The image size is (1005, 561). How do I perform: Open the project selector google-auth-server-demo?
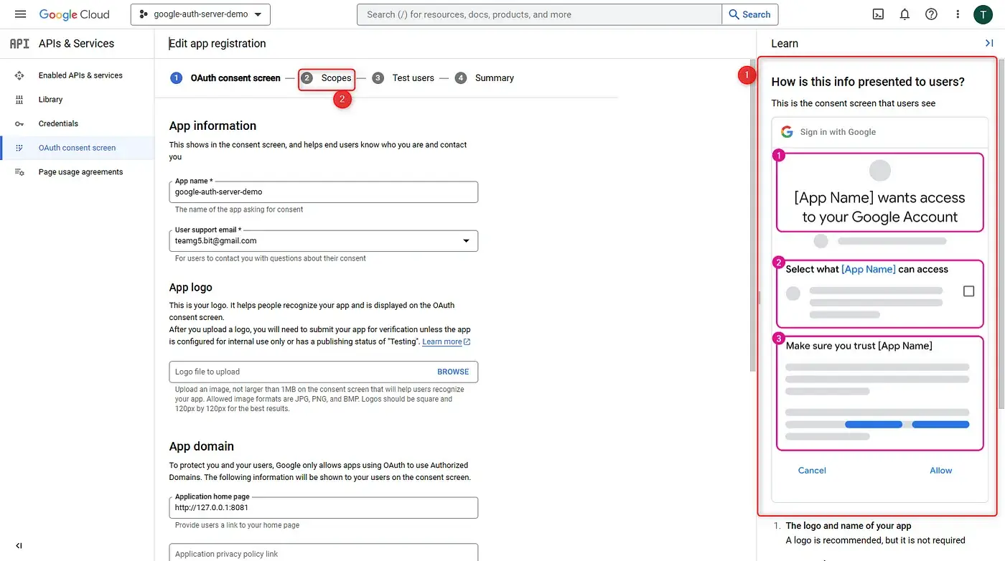(x=200, y=14)
